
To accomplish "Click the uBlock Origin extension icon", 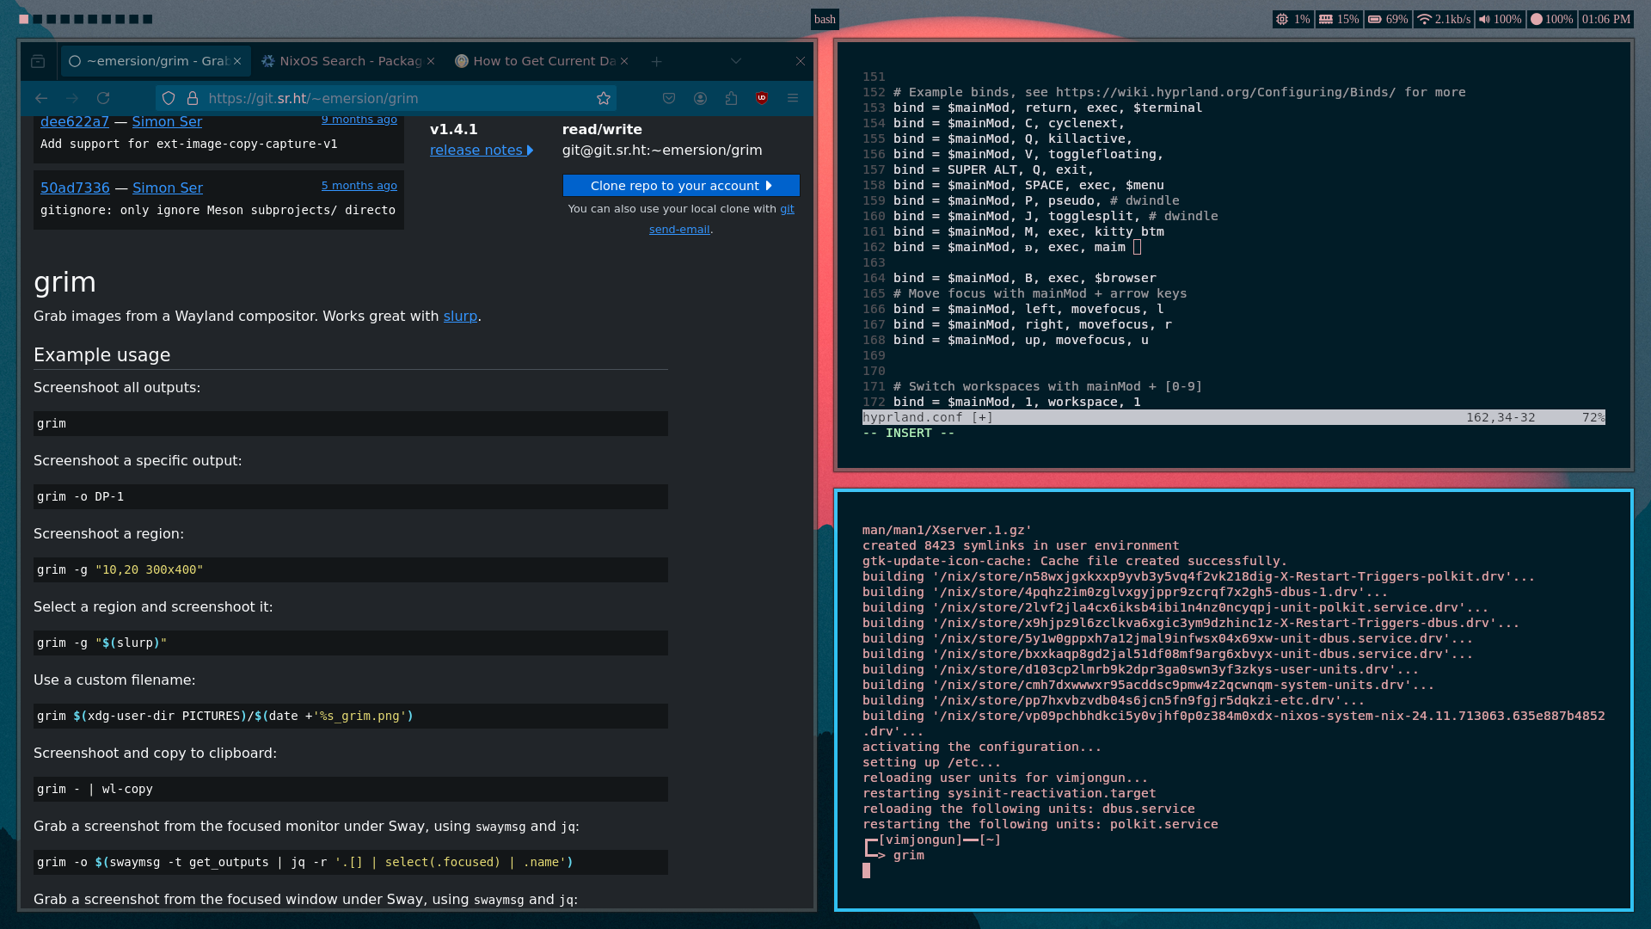I will [762, 98].
